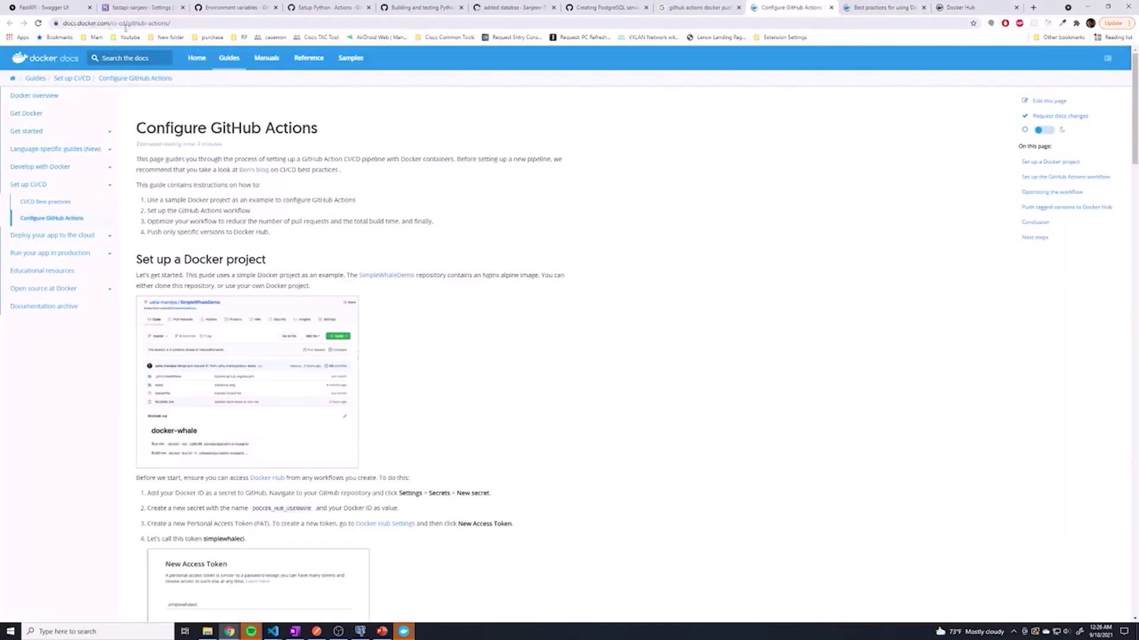The width and height of the screenshot is (1139, 640).
Task: Click the Edit this page pencil icon
Action: click(x=1025, y=101)
